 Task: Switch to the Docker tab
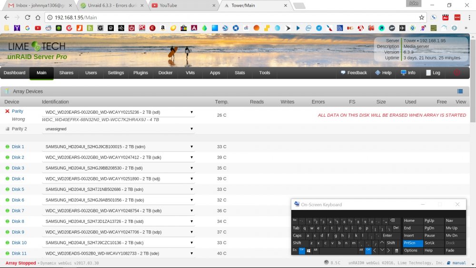click(x=166, y=73)
